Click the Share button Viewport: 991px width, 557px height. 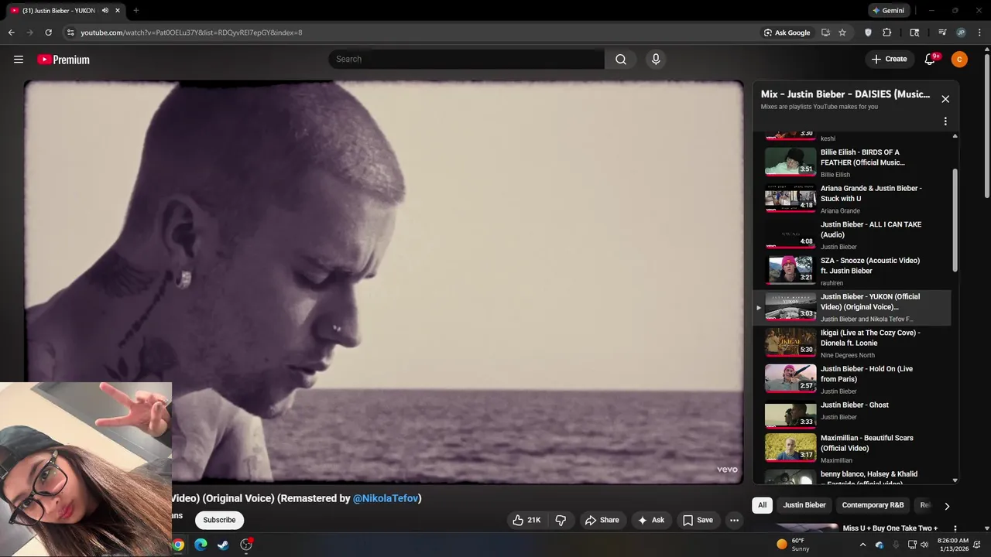[602, 520]
